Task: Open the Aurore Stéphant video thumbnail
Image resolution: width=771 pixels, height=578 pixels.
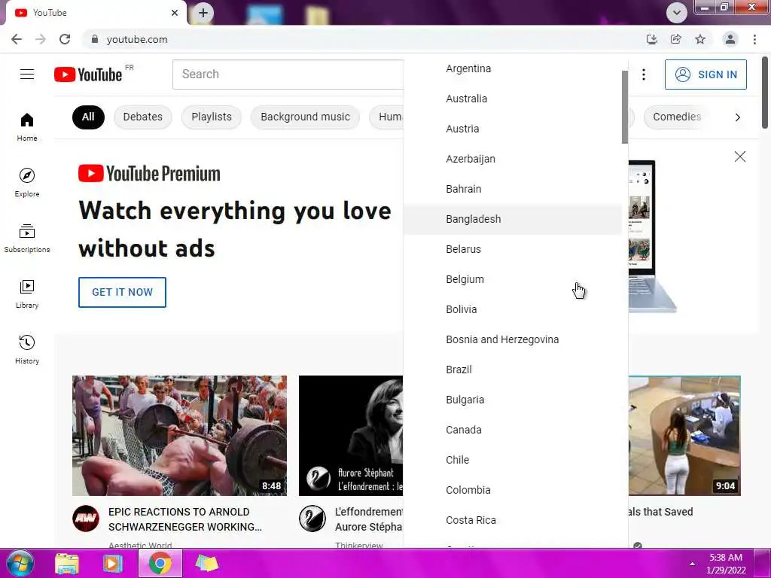Action: (351, 436)
